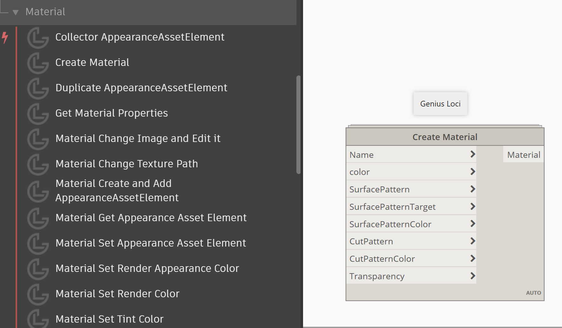The image size is (562, 328).
Task: Click the library panel scrollbar
Action: 298,125
